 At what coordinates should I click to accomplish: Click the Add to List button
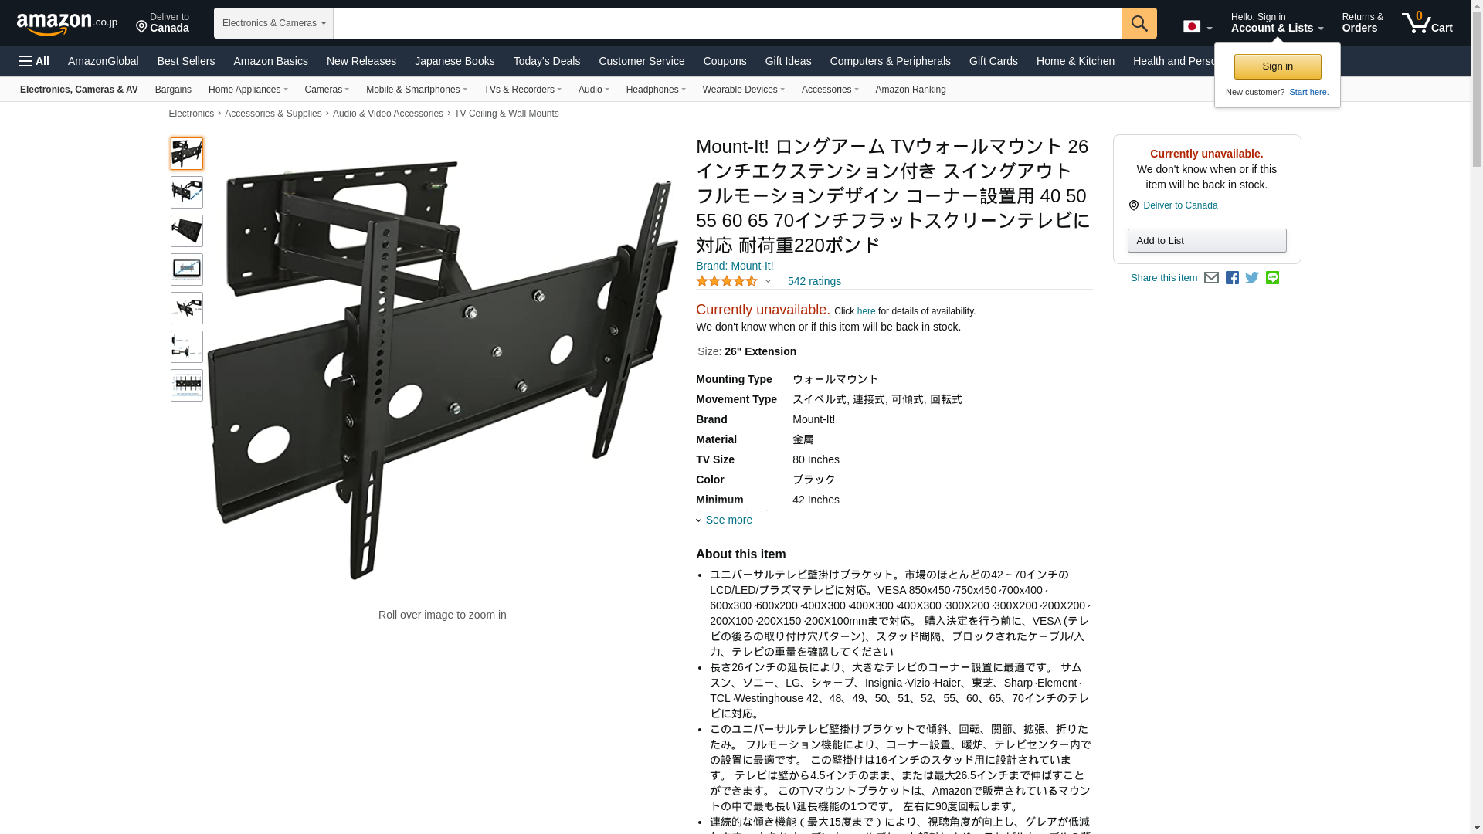click(x=1206, y=241)
